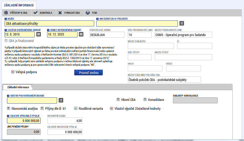Click the Navázání CBA k projektu field
The width and height of the screenshot is (244, 141).
pyautogui.click(x=137, y=23)
